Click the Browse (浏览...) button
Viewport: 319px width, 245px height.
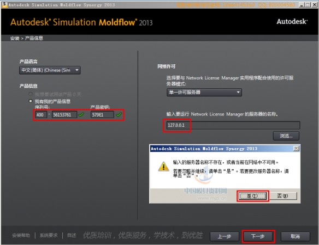click(x=286, y=136)
